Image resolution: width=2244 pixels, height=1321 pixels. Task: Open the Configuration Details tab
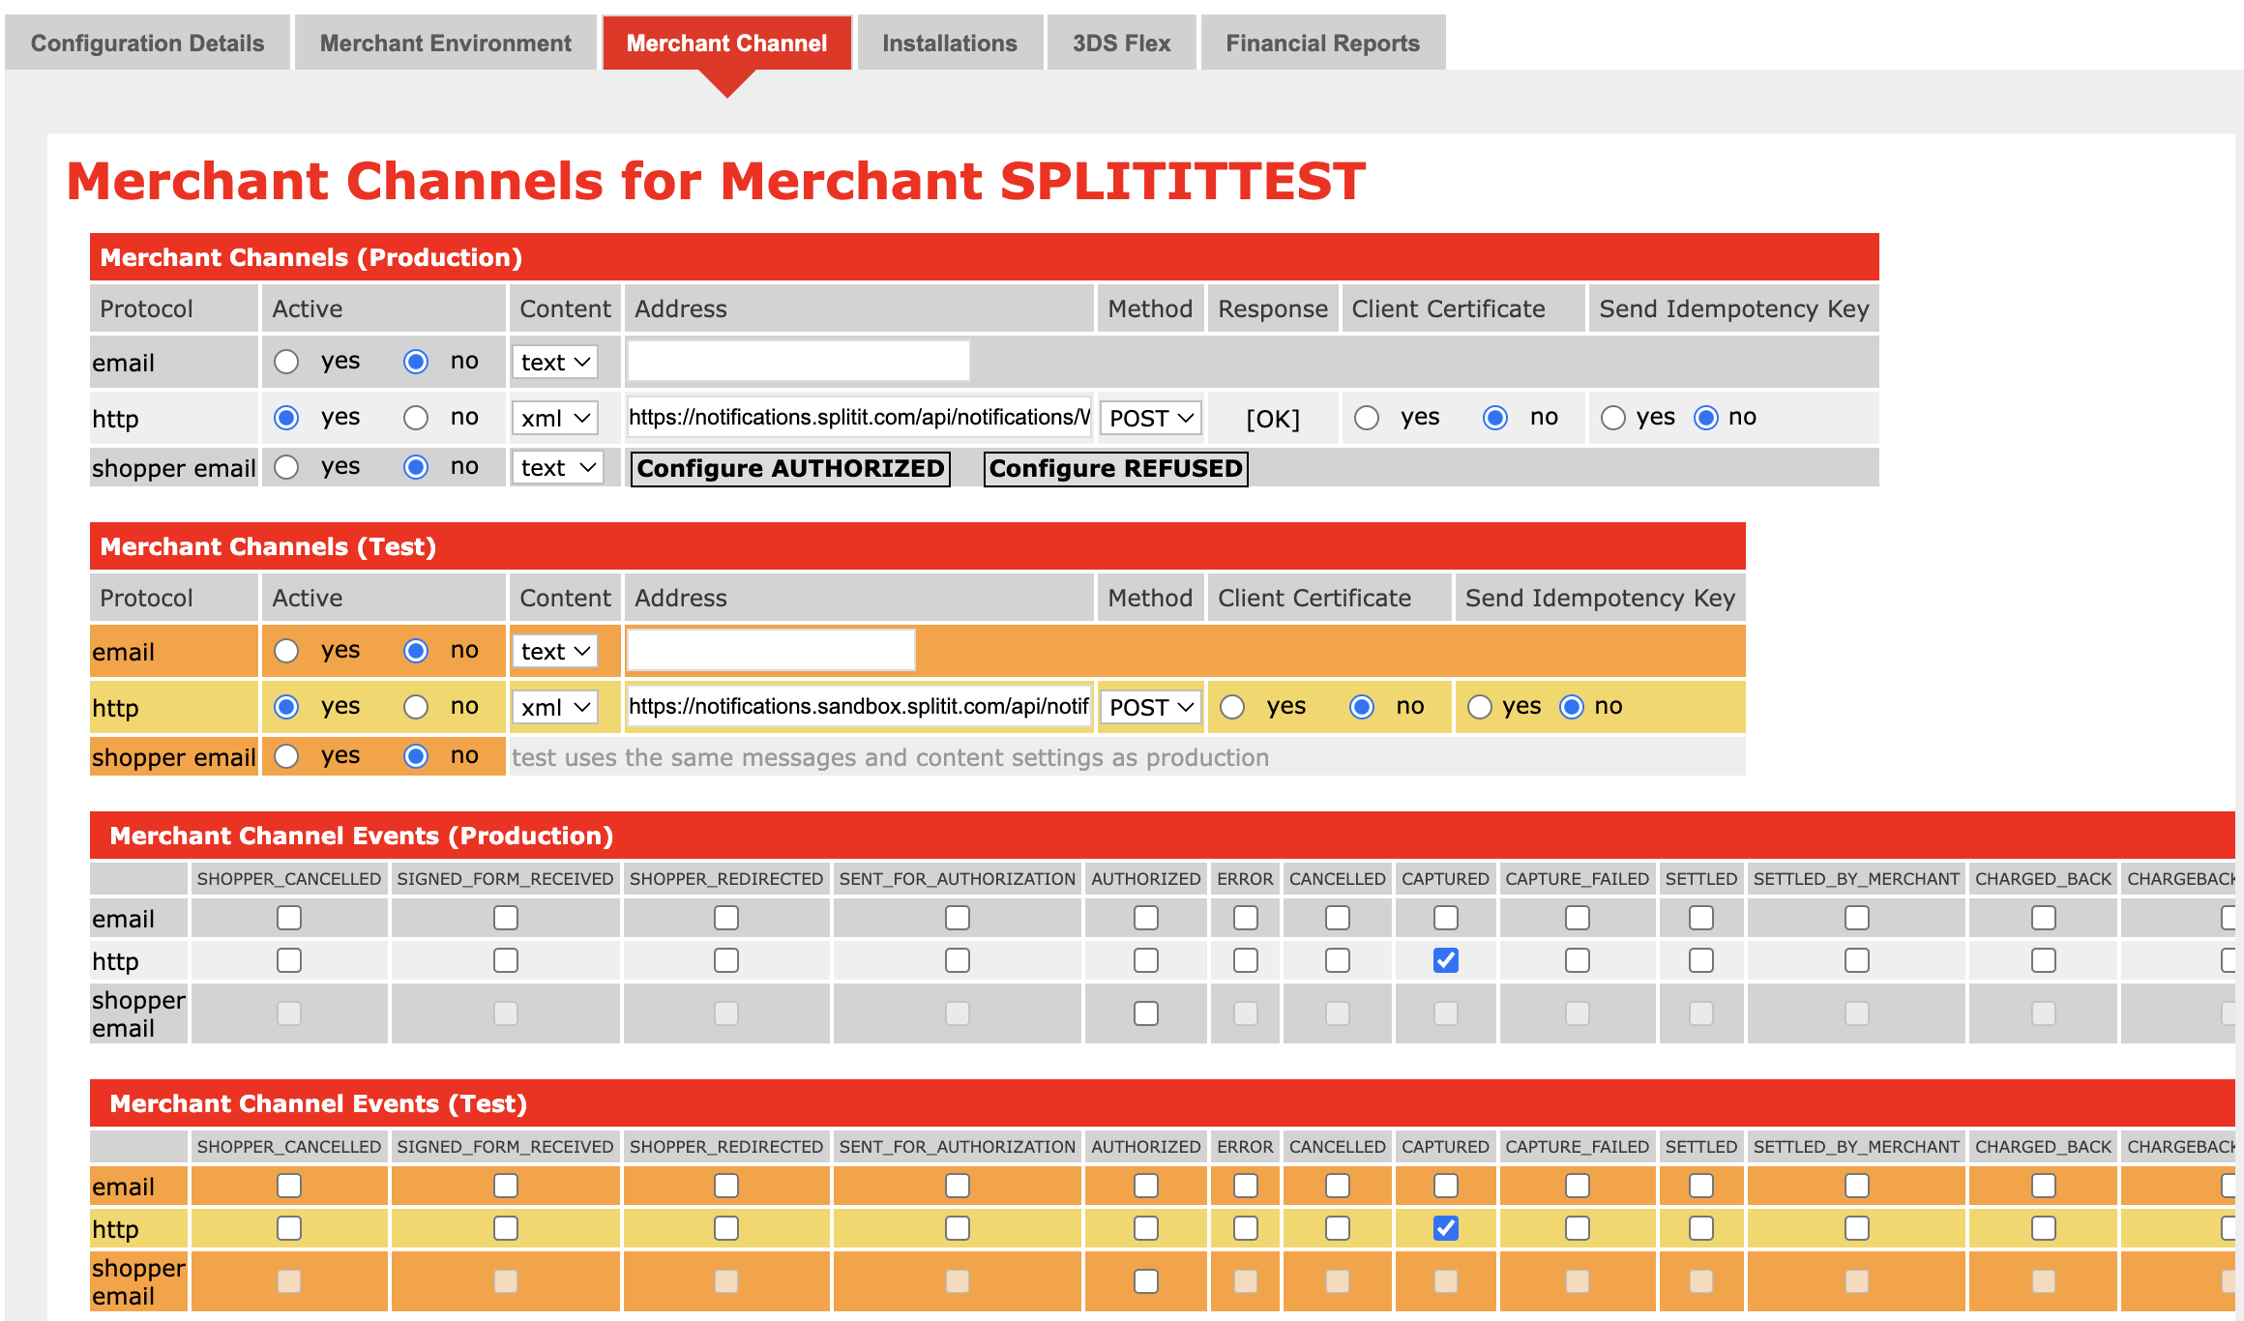coord(147,43)
